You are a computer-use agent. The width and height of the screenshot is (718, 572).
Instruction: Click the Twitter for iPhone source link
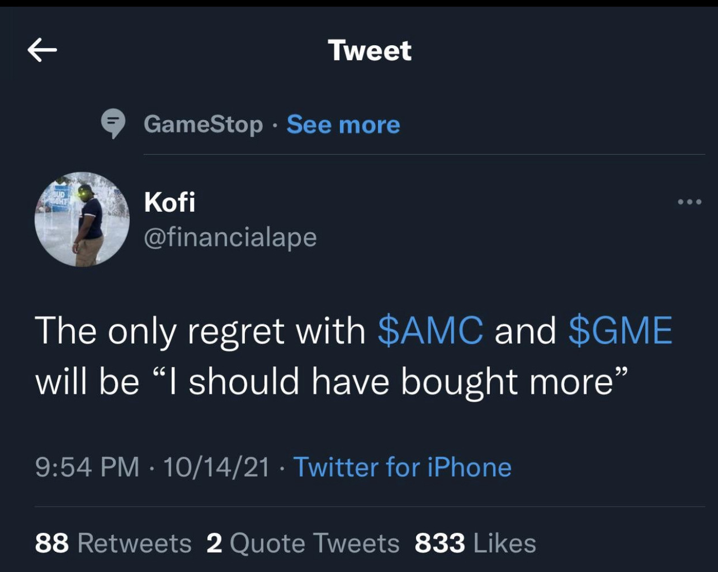tap(402, 467)
